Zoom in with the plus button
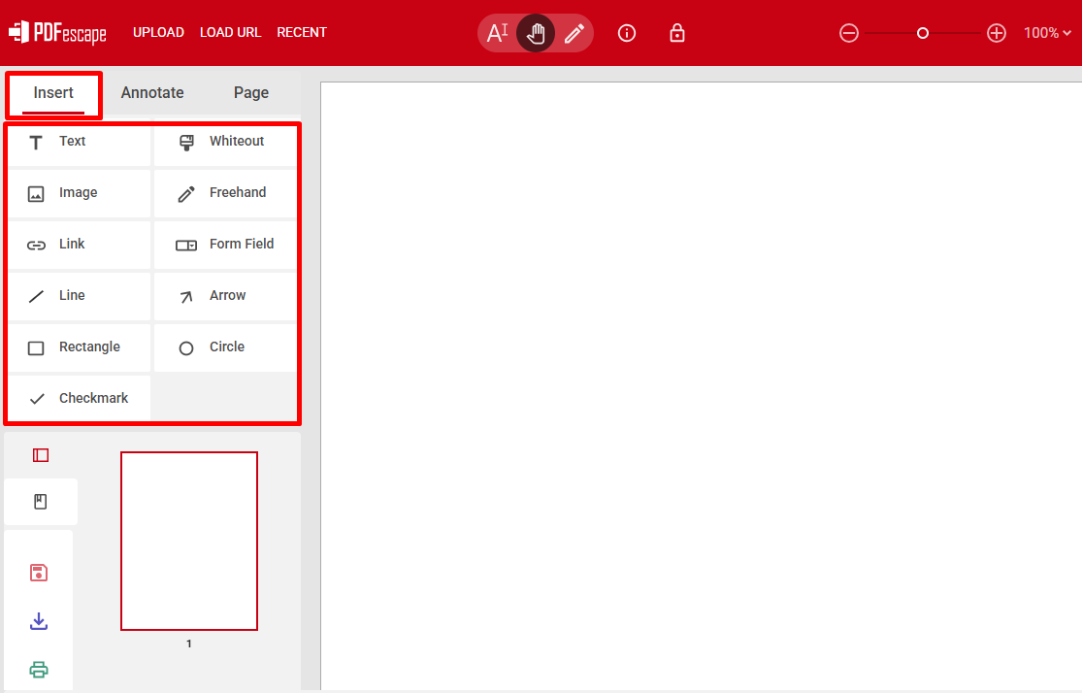The width and height of the screenshot is (1082, 693). tap(997, 34)
